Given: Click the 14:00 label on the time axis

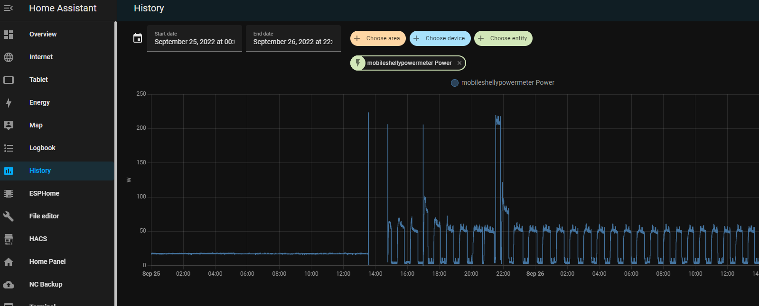Looking at the screenshot, I should point(375,274).
